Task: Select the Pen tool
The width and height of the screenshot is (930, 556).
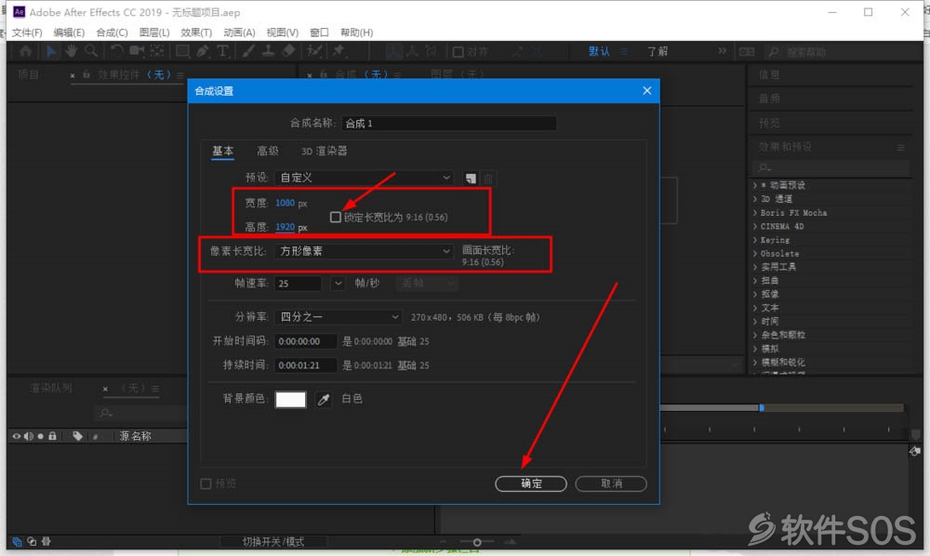Action: click(203, 51)
